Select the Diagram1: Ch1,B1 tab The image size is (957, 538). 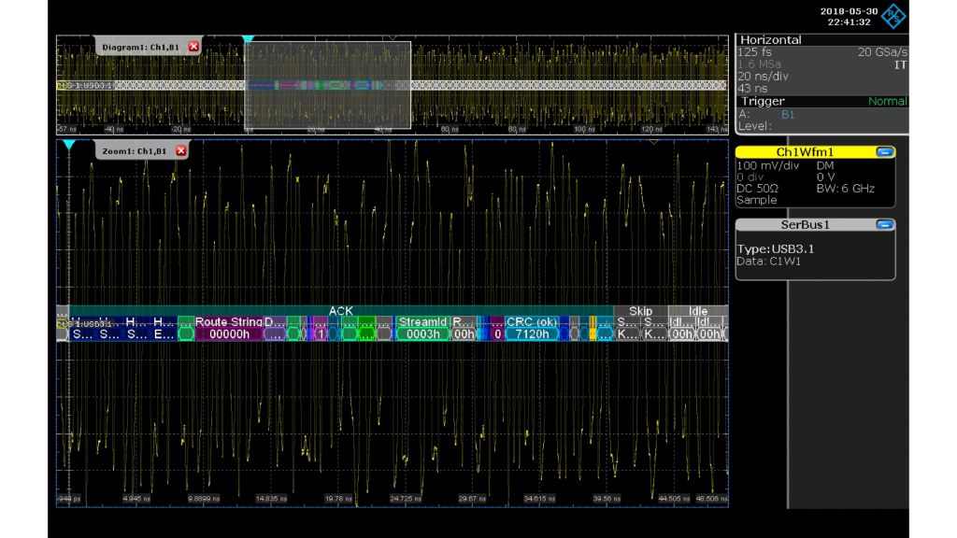tap(142, 47)
